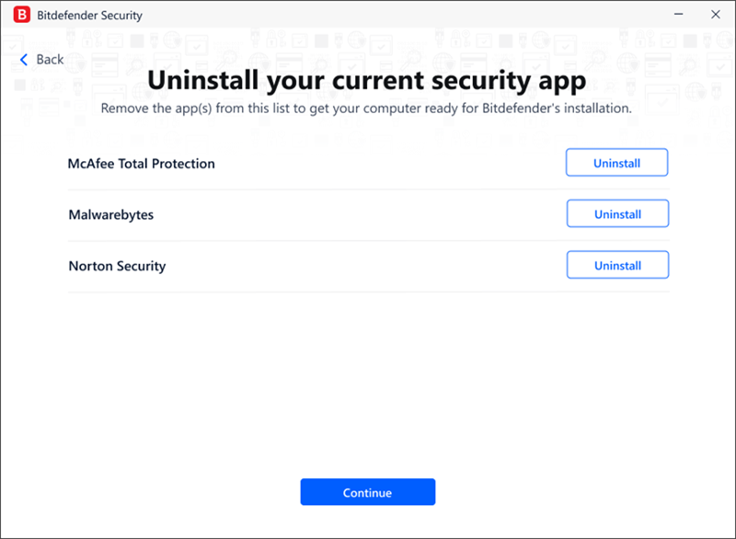The height and width of the screenshot is (539, 736).
Task: Click empty title bar space left of minimize
Action: 404,14
